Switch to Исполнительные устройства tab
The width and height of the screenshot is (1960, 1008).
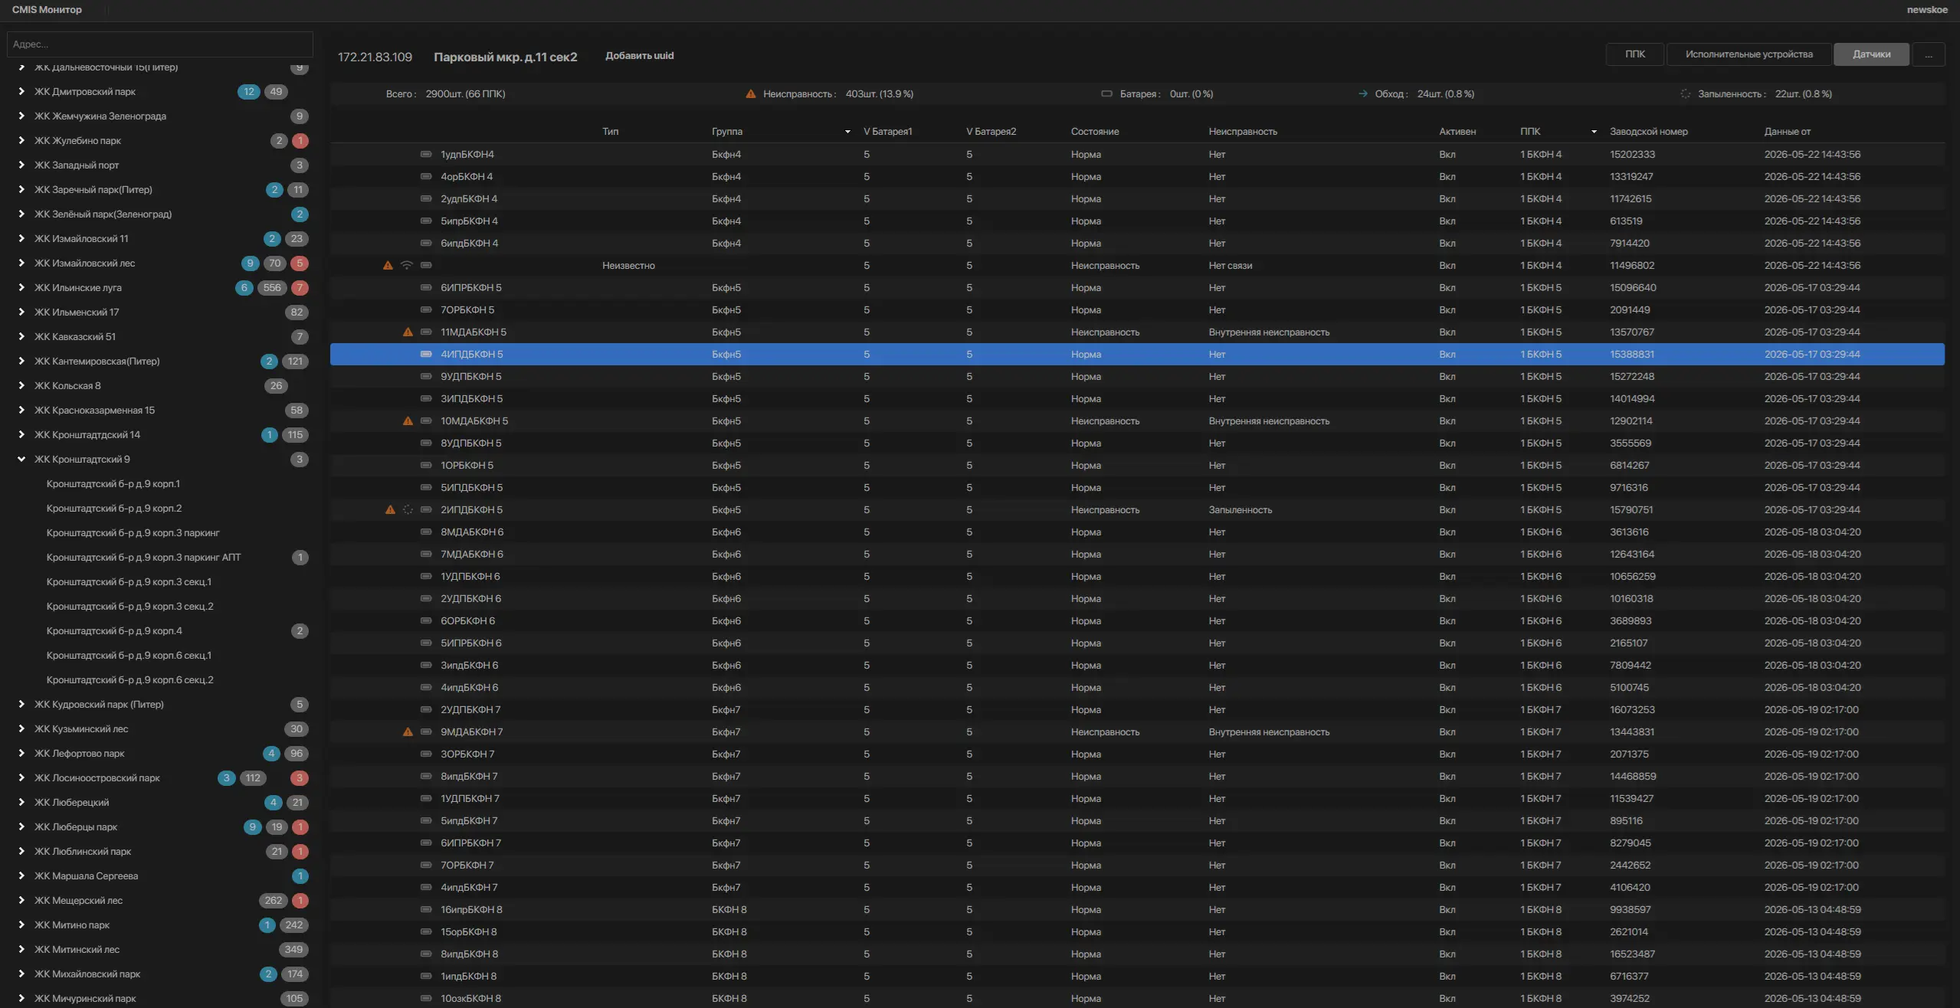(1749, 54)
